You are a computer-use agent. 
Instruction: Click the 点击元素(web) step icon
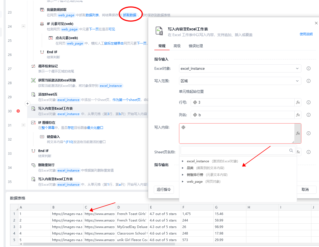click(x=51, y=38)
